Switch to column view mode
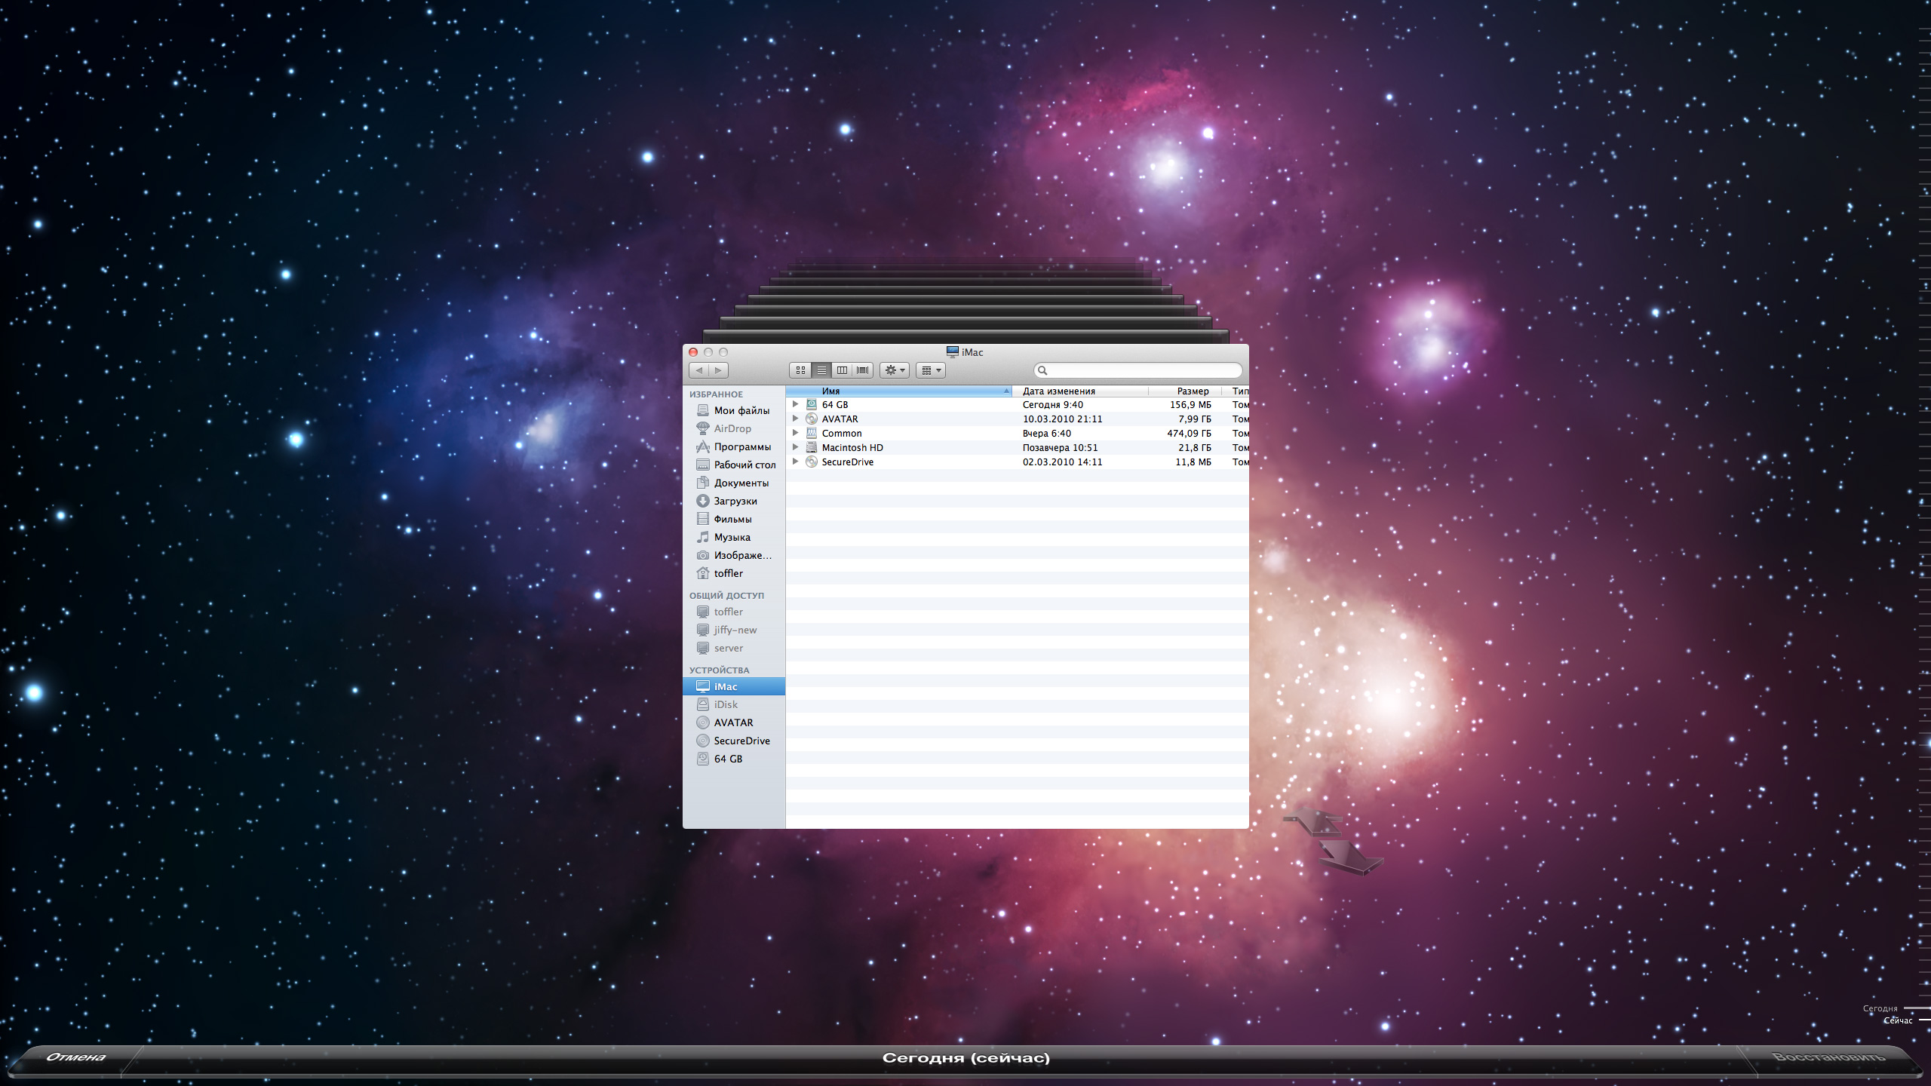The height and width of the screenshot is (1086, 1931). tap(842, 370)
